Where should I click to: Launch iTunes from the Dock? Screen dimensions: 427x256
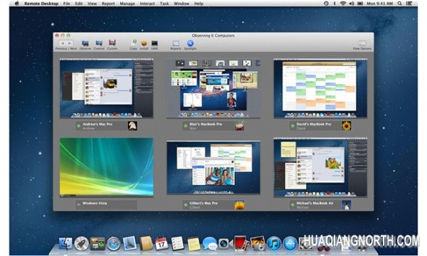tap(274, 243)
